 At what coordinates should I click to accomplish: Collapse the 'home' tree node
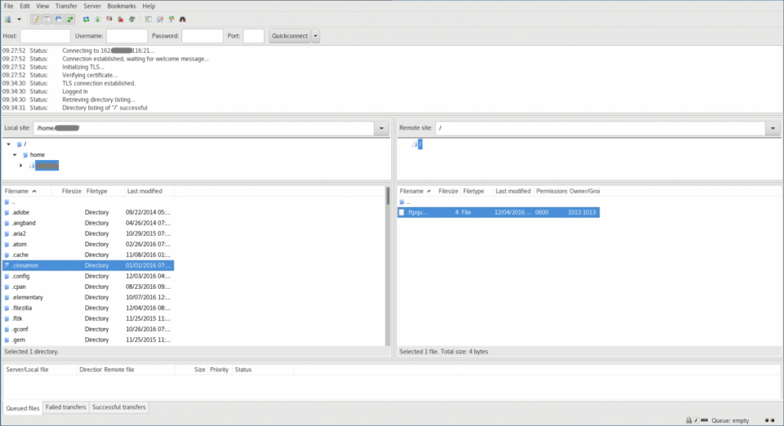tap(15, 155)
